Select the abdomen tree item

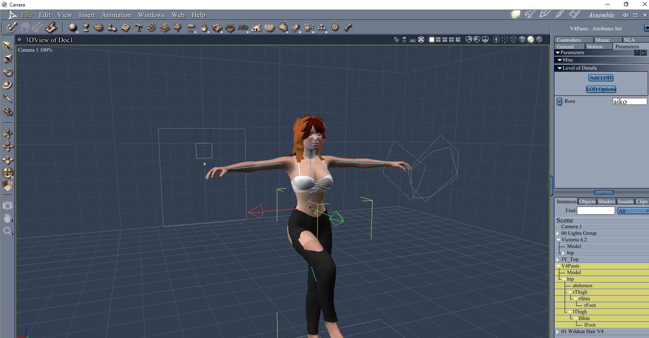click(582, 286)
